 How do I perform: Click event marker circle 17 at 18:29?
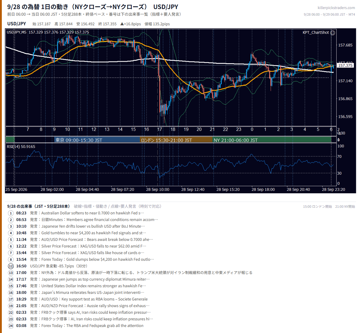tap(11, 299)
